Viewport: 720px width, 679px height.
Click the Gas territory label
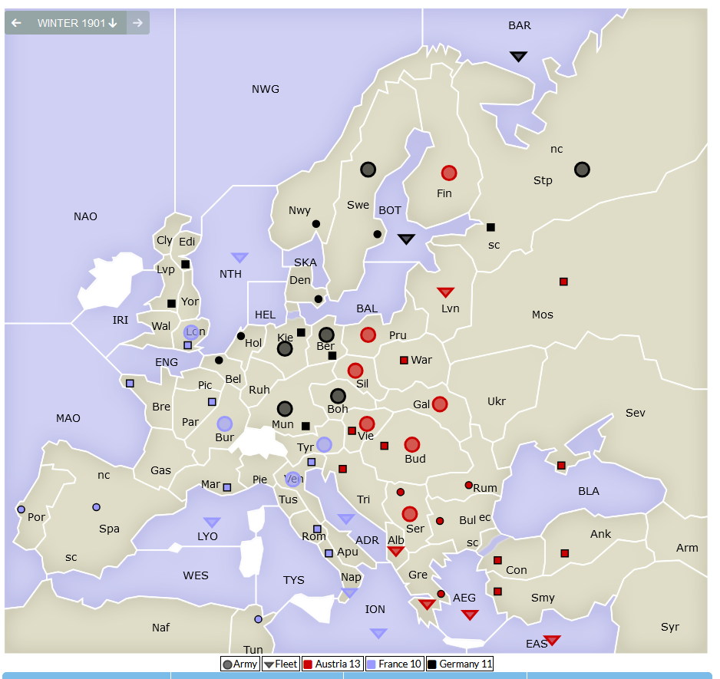(160, 470)
